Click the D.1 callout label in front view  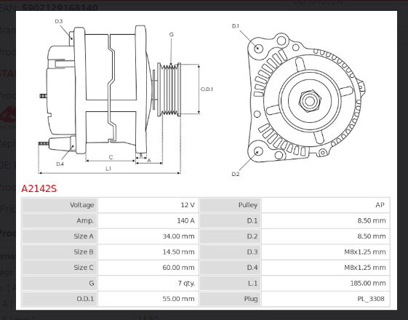tap(235, 26)
